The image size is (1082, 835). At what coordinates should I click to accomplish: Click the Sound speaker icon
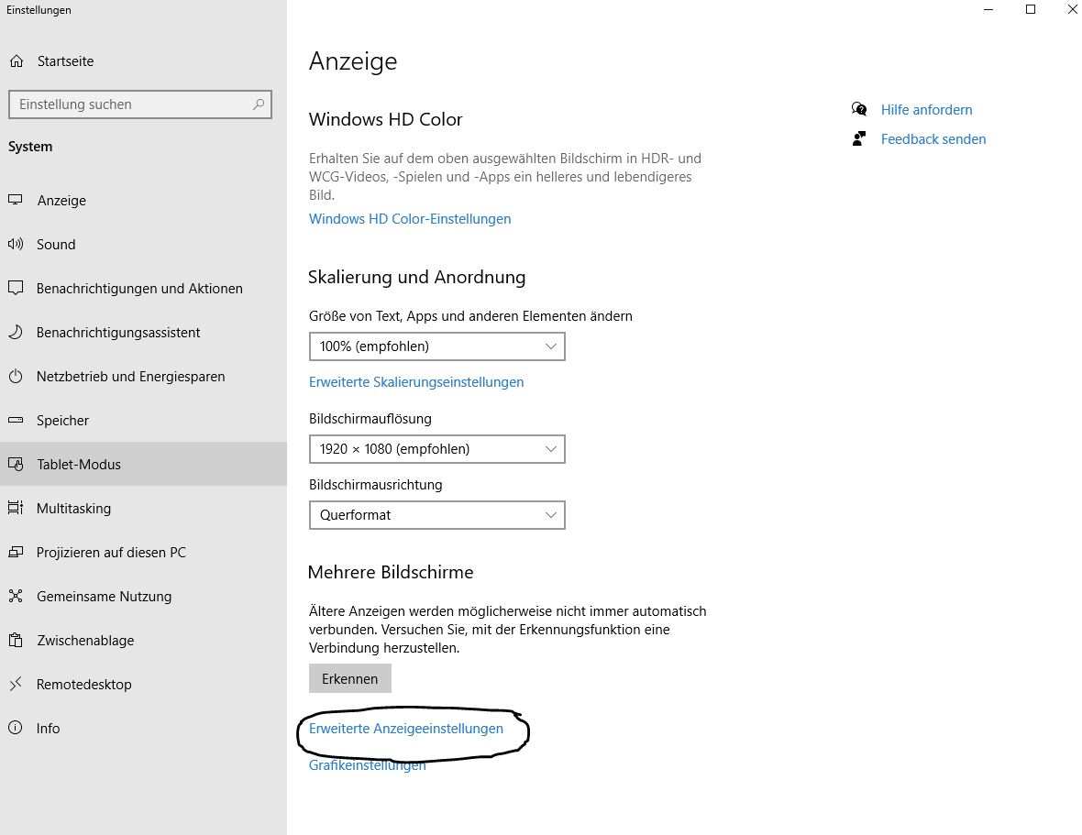click(16, 244)
